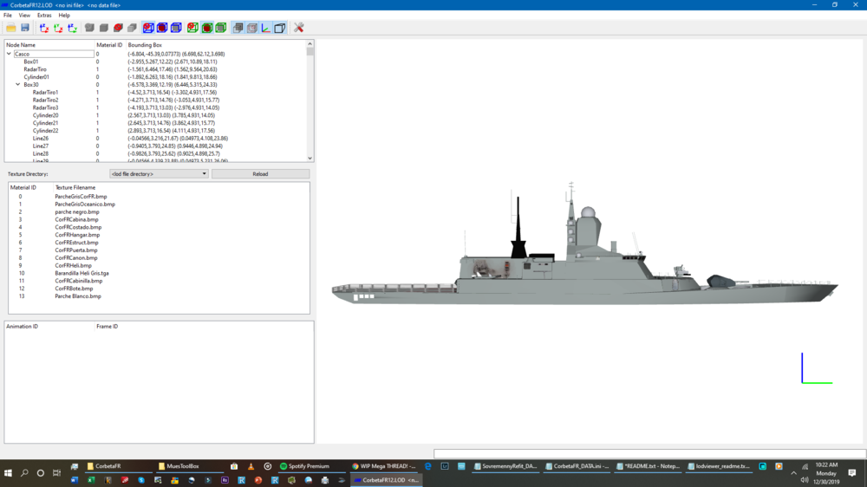Open the Extras menu

44,16
